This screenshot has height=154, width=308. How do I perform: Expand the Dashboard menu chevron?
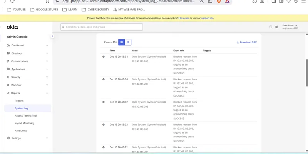(47, 45)
